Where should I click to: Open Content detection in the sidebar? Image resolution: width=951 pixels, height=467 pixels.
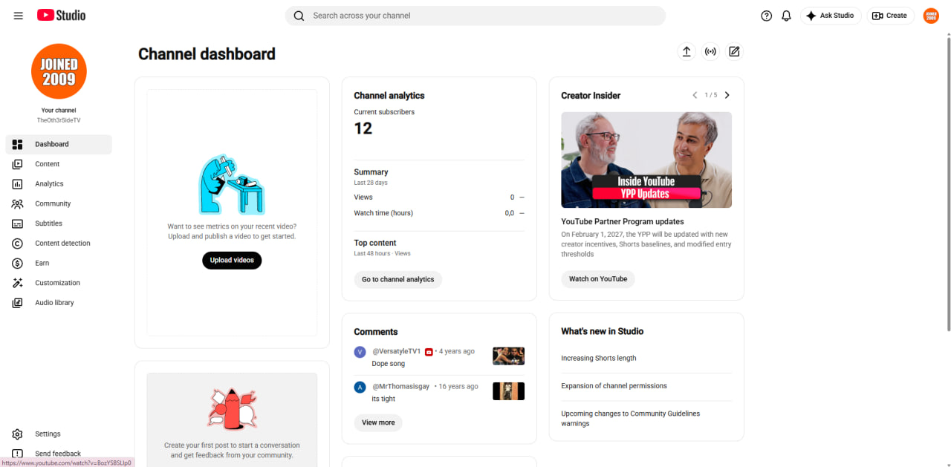click(x=59, y=244)
